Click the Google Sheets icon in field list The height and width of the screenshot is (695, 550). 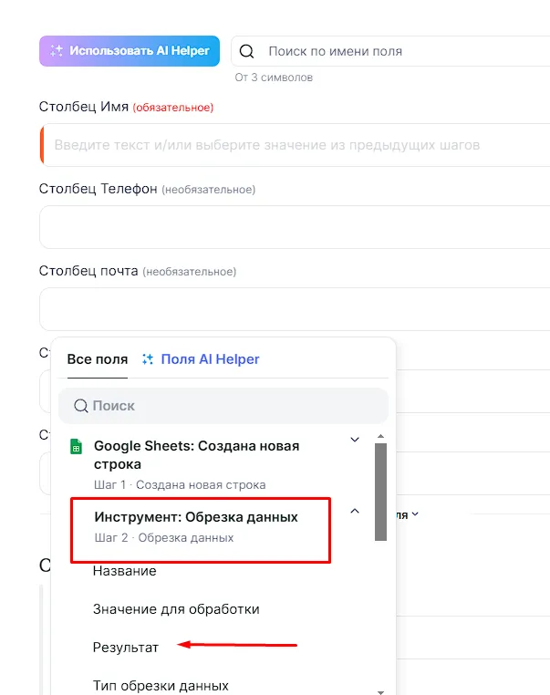77,447
